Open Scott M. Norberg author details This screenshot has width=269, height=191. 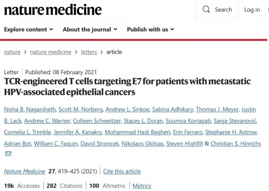coord(81,109)
